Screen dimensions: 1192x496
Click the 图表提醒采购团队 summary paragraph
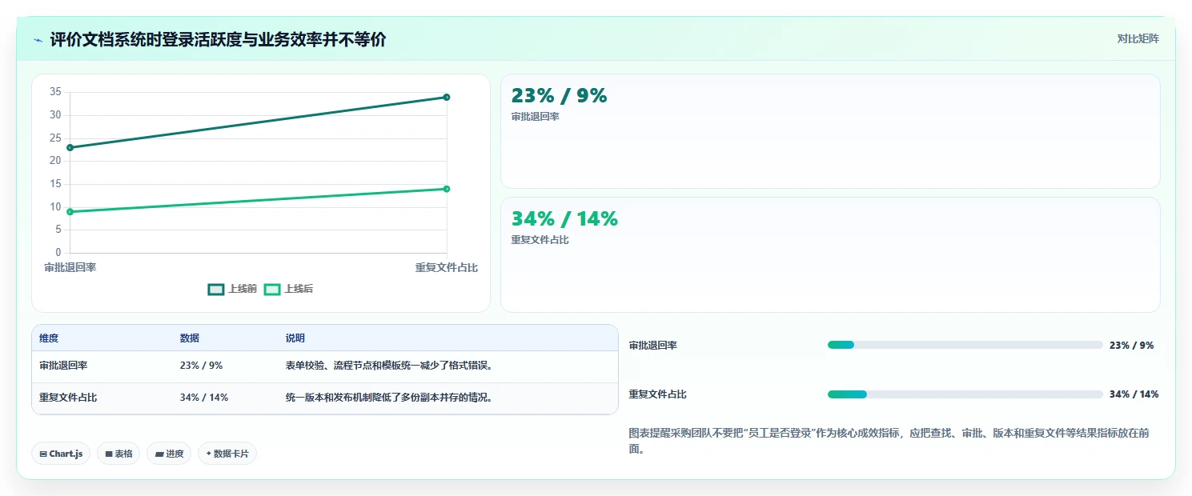(x=890, y=441)
